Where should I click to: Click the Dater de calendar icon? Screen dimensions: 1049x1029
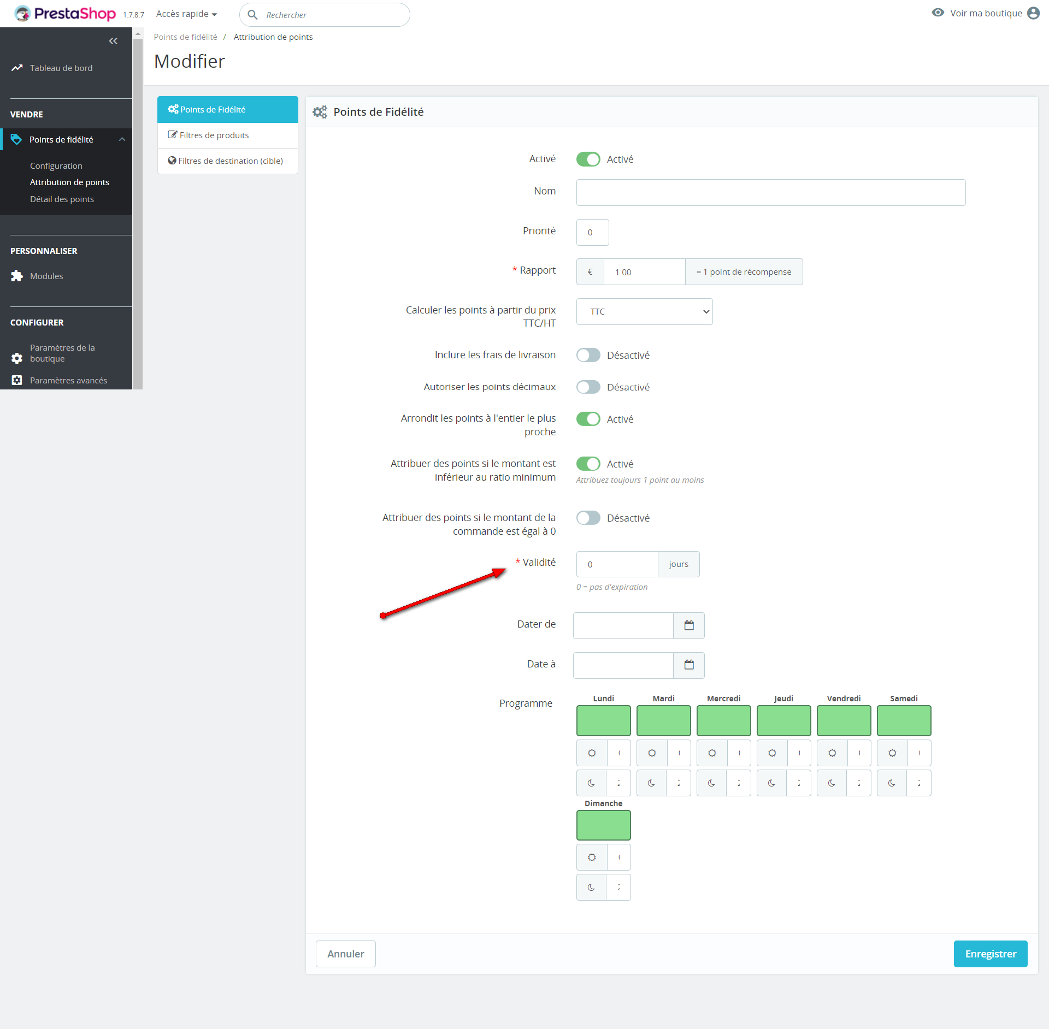coord(688,625)
